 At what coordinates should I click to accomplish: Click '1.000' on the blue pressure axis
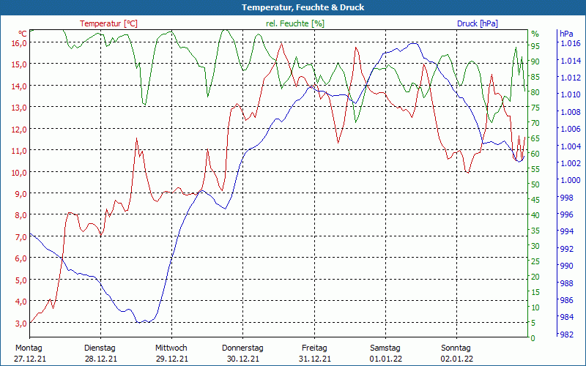[570, 180]
